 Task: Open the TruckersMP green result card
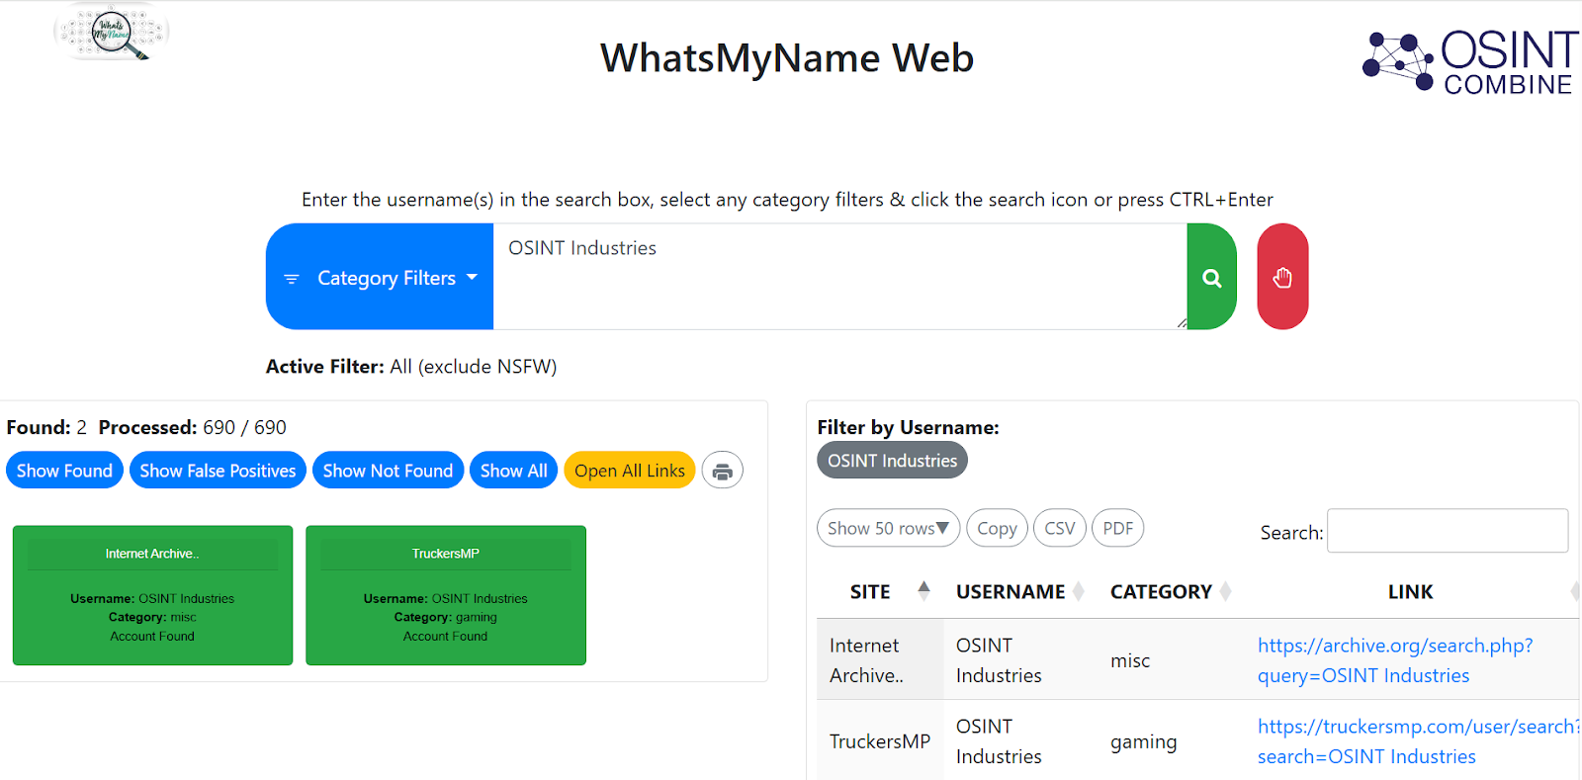446,595
